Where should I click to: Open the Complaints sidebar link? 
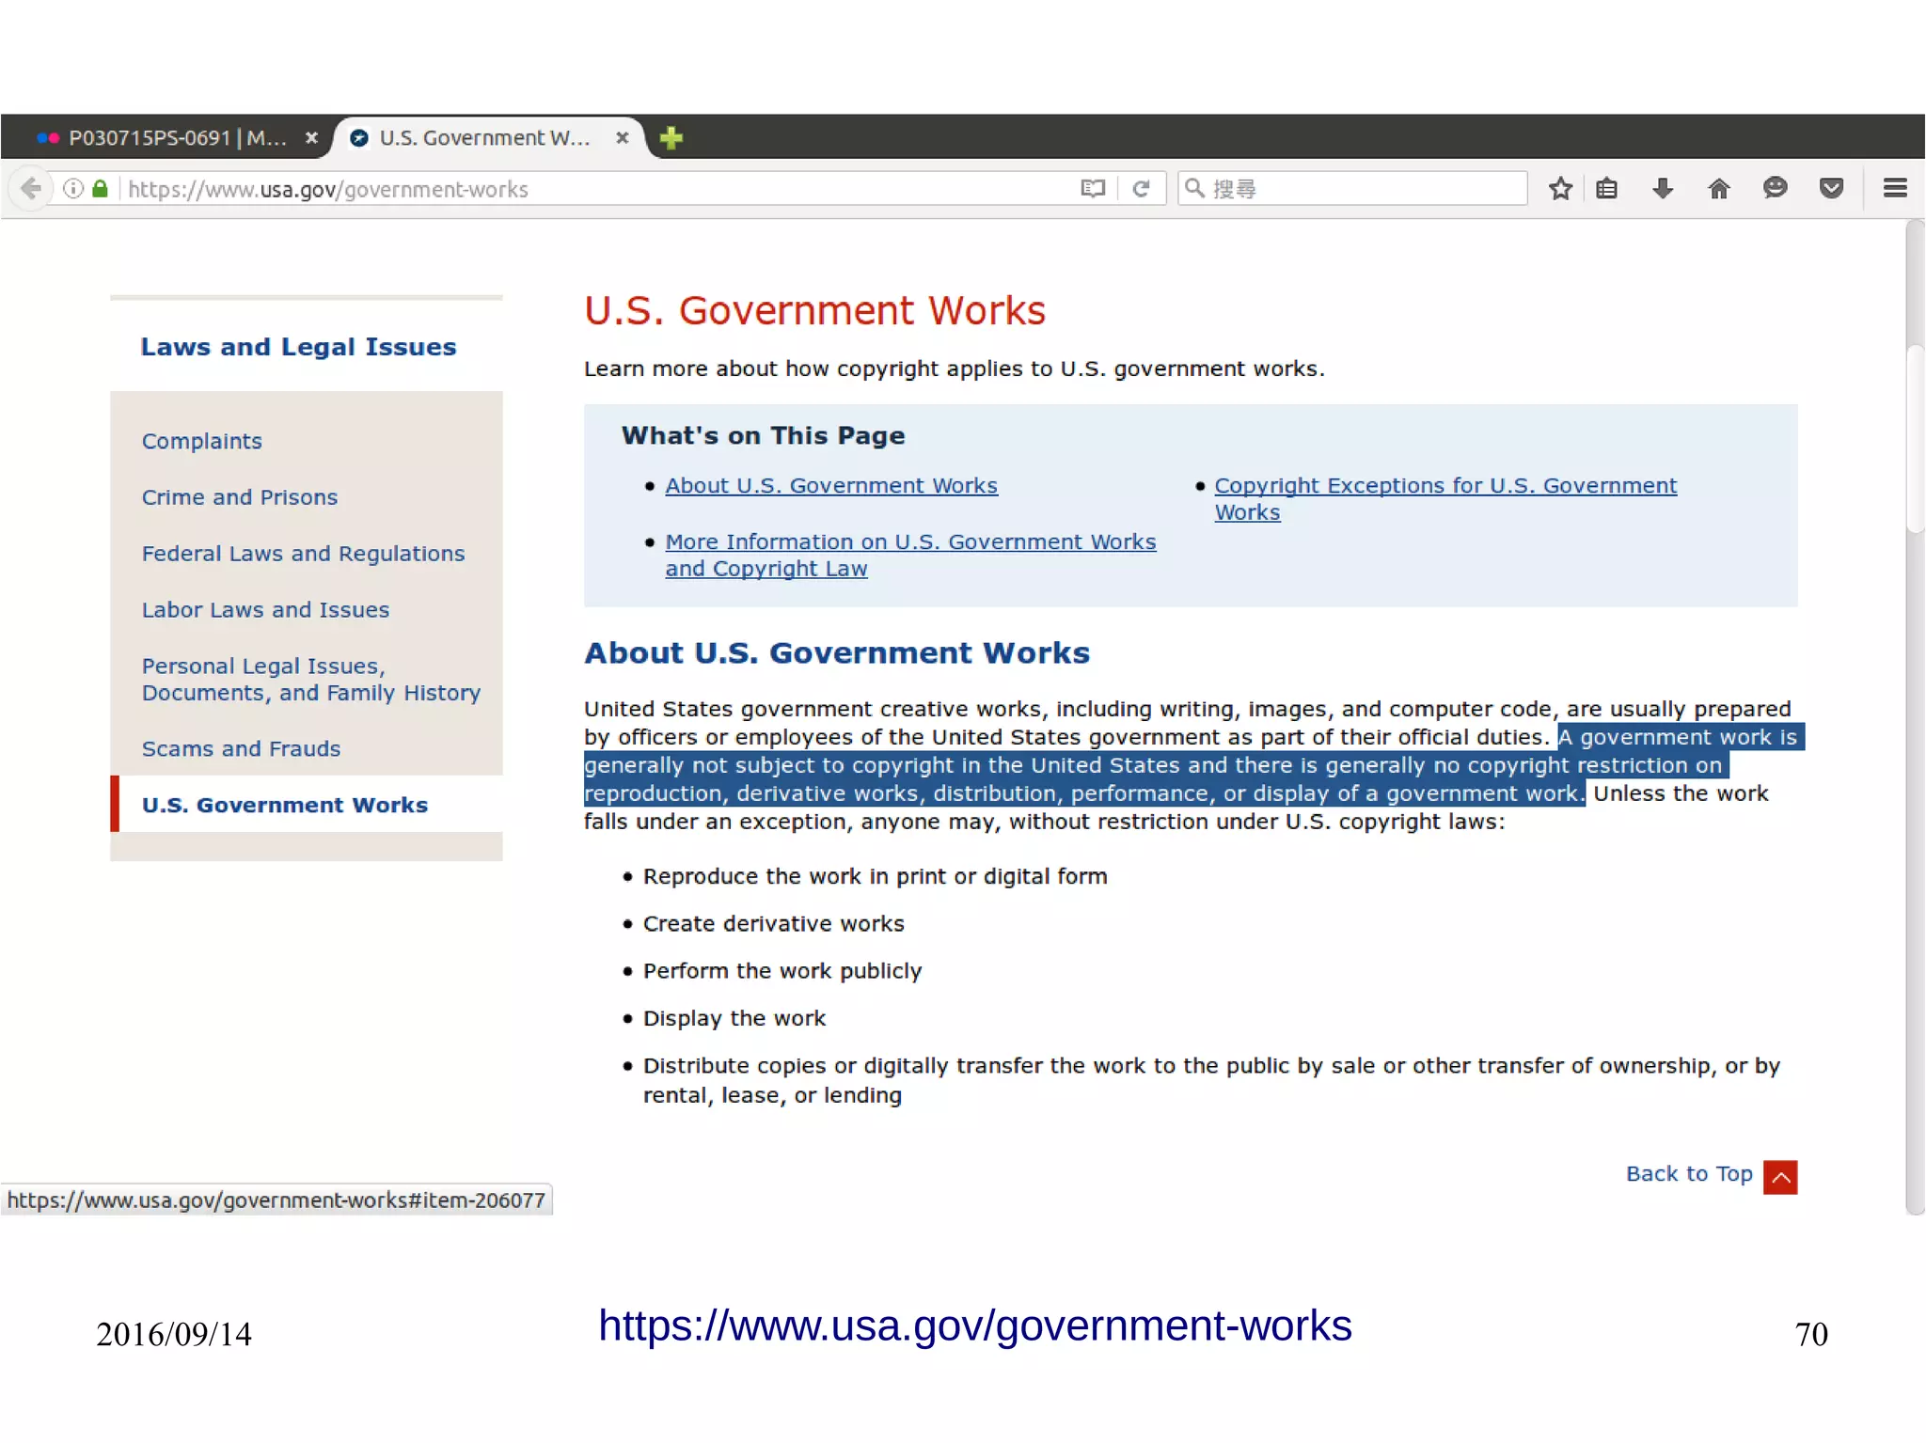[x=201, y=441]
